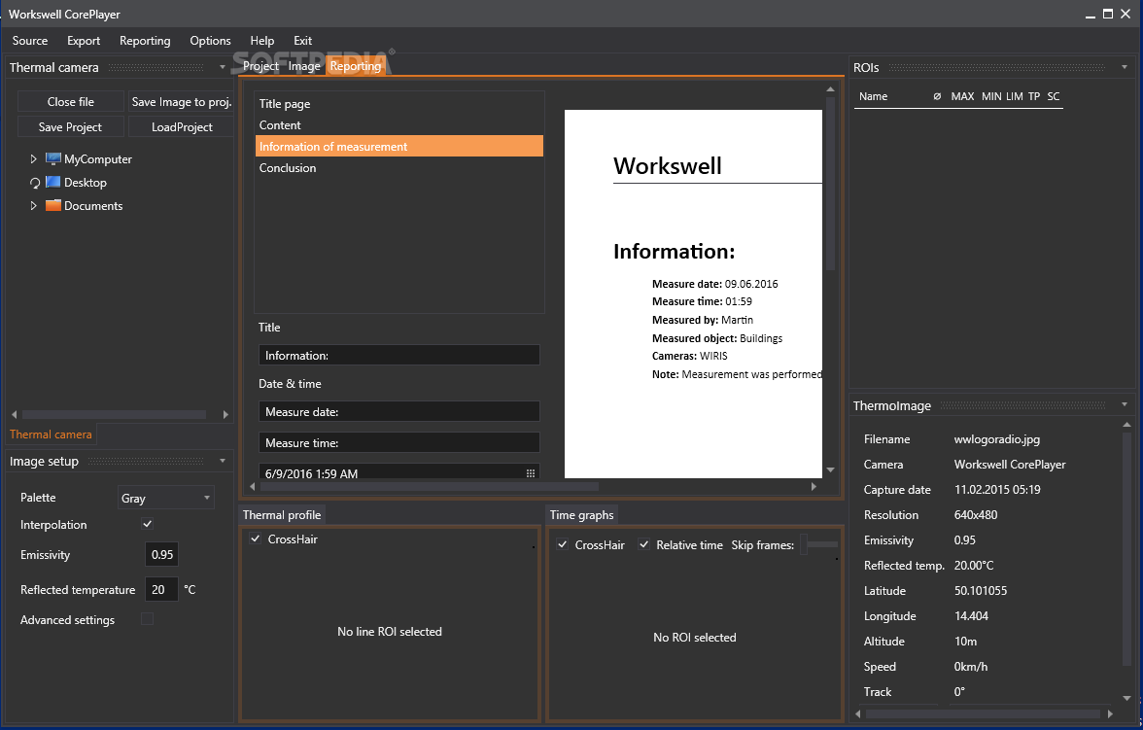The image size is (1143, 730).
Task: Open the Options menu
Action: point(210,41)
